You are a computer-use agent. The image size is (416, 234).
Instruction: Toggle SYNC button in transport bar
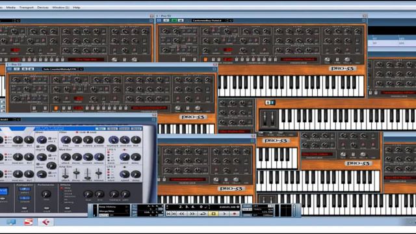tap(247, 215)
